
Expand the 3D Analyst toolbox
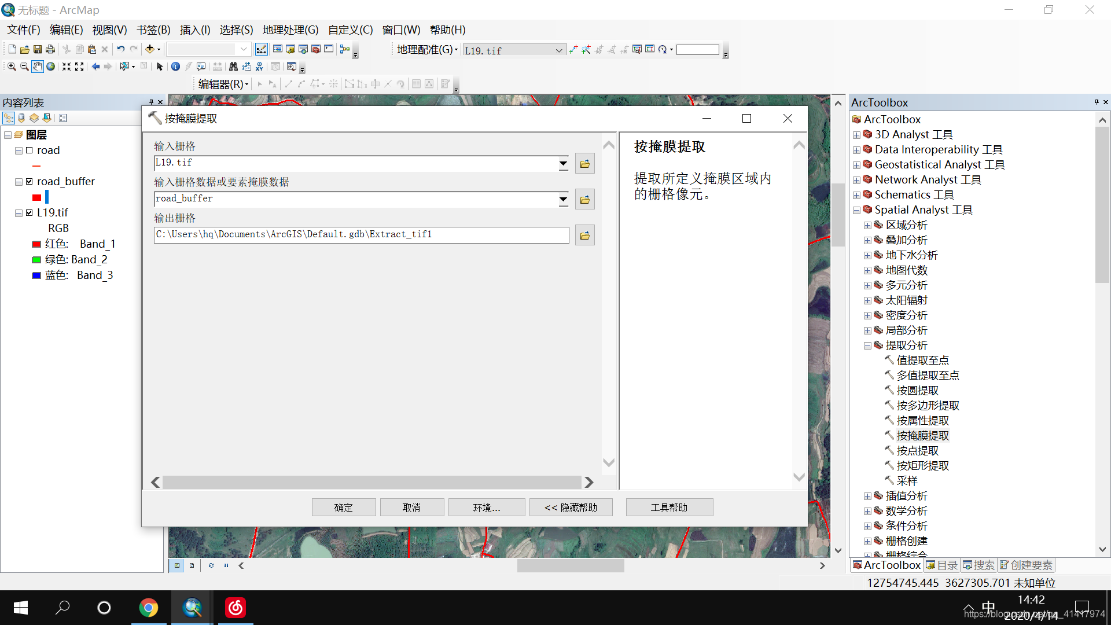(x=856, y=135)
